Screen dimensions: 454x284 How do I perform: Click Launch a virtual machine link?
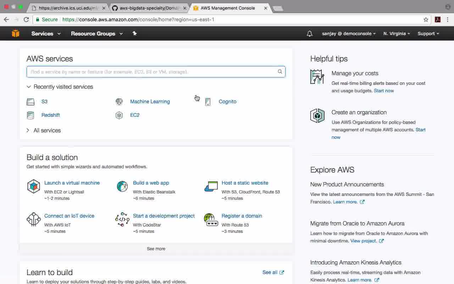[x=72, y=183]
